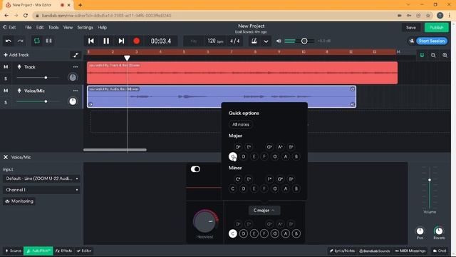Open the automation tool beside Add Track
This screenshot has width=456, height=257.
pos(76,55)
